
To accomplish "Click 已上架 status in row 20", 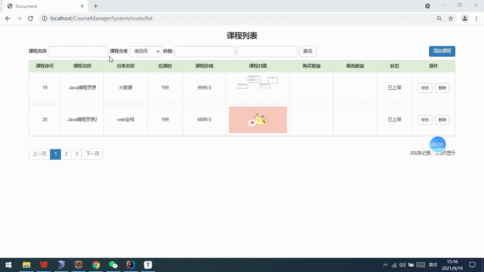I will [x=395, y=120].
